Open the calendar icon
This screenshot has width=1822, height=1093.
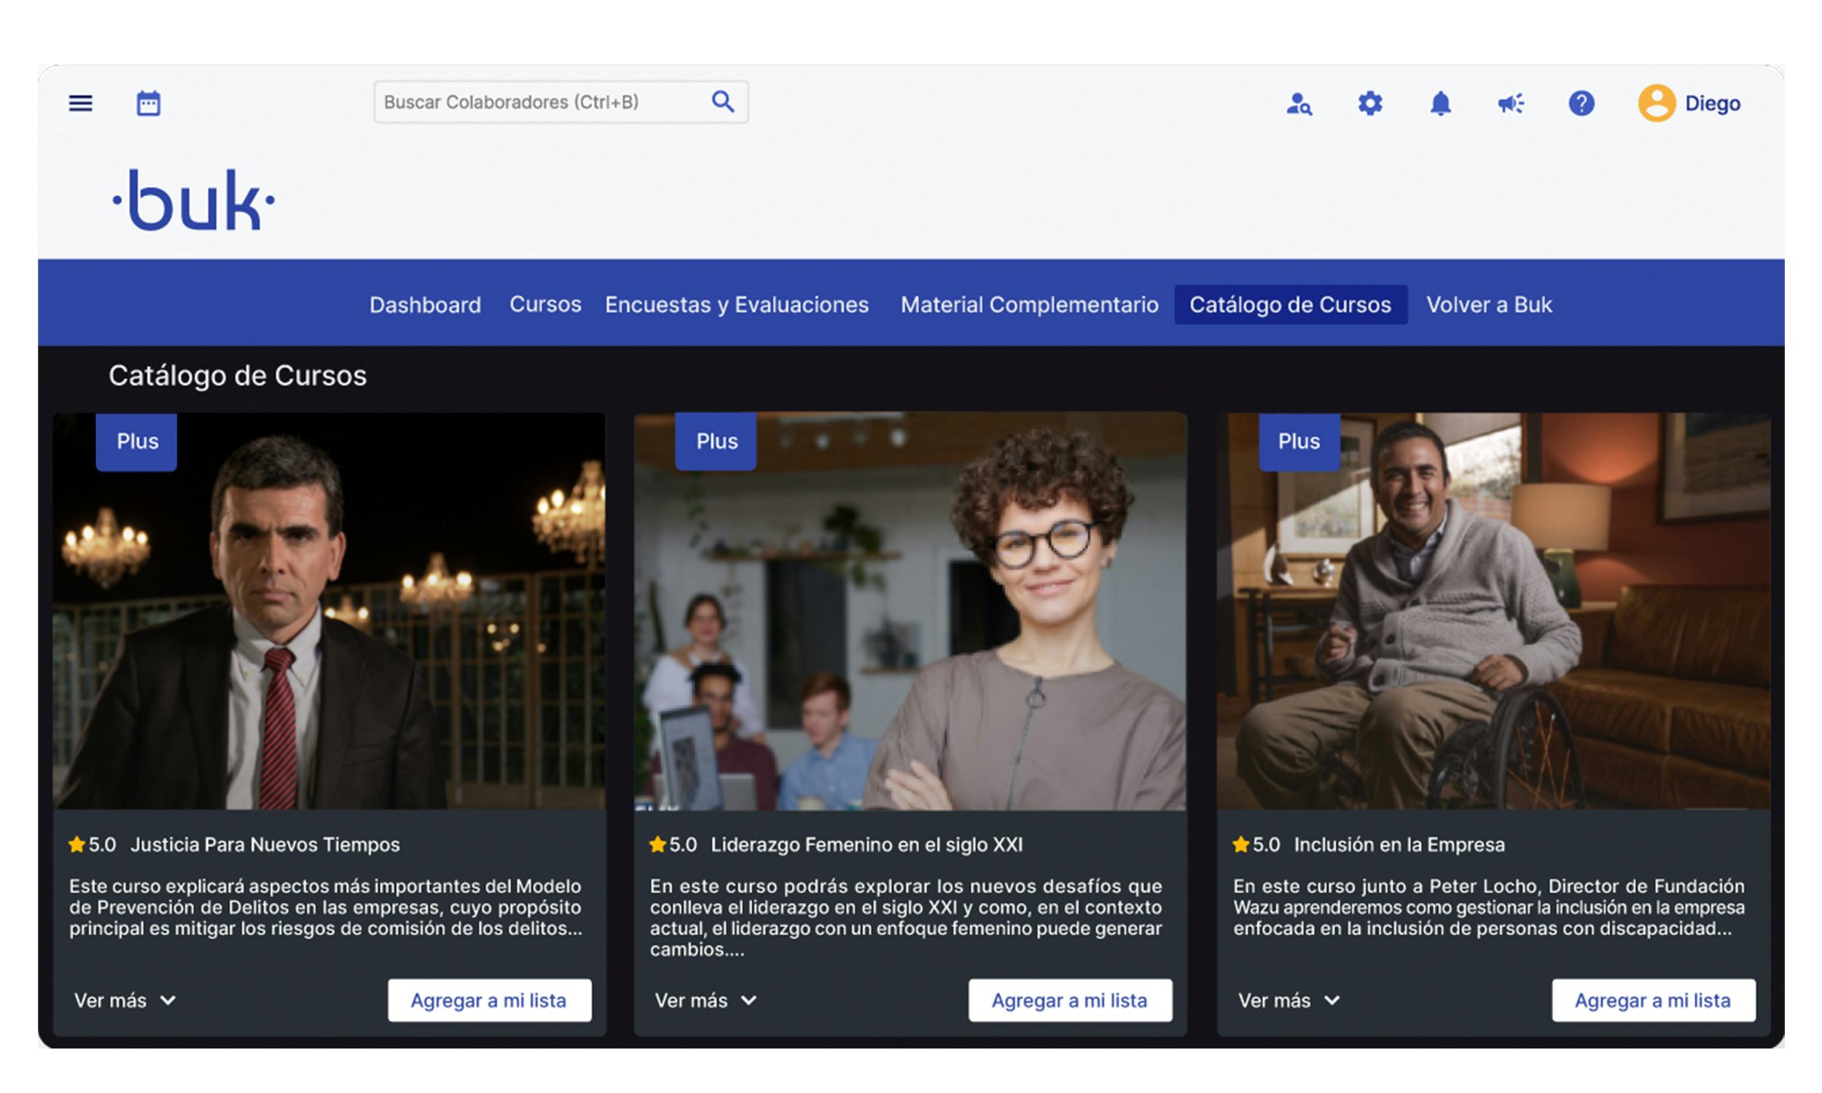(x=148, y=103)
